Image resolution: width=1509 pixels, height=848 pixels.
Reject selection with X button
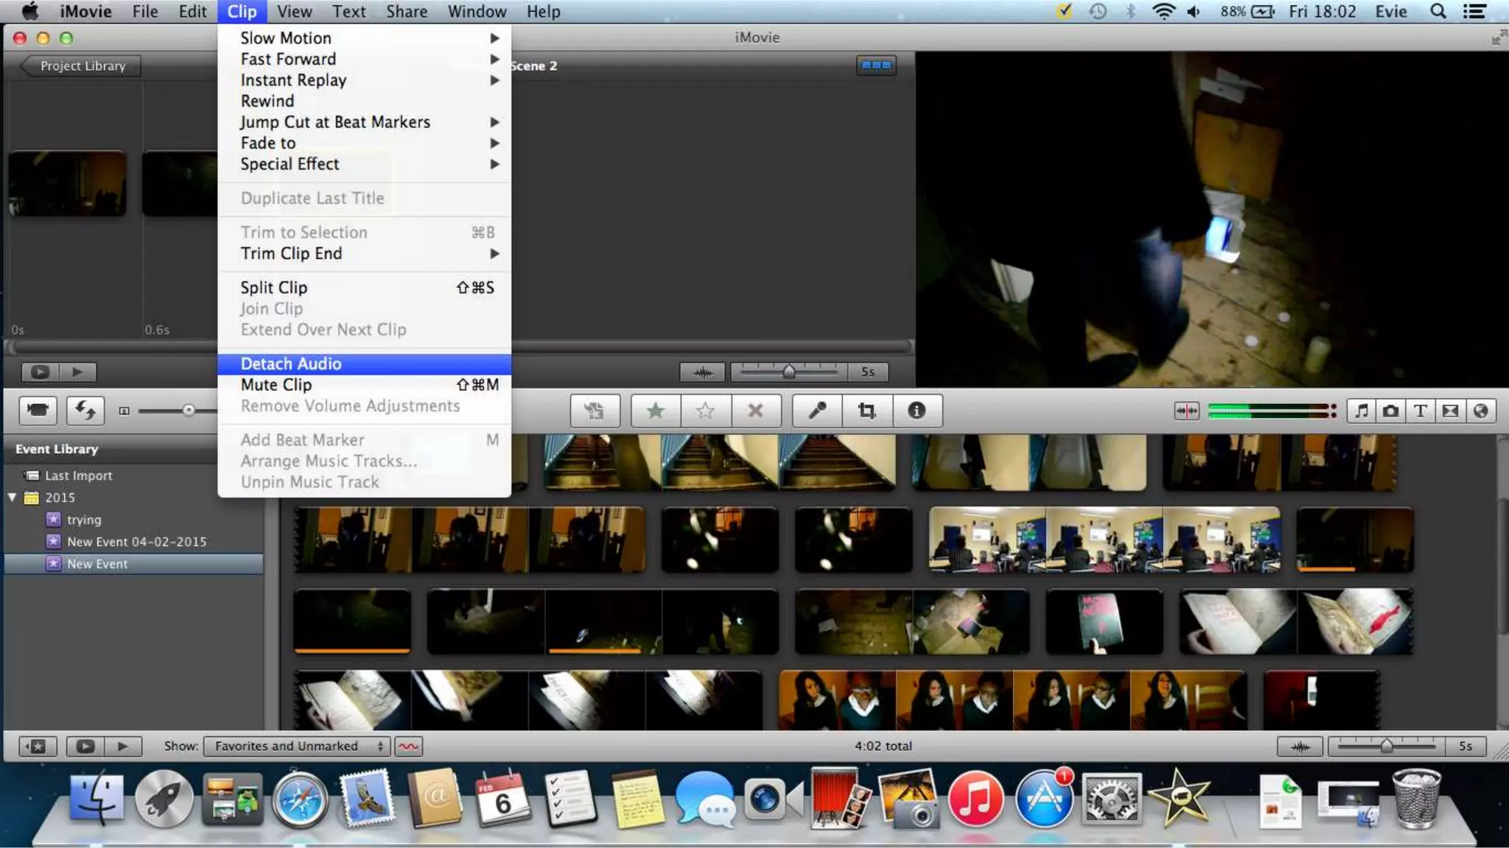pos(755,411)
